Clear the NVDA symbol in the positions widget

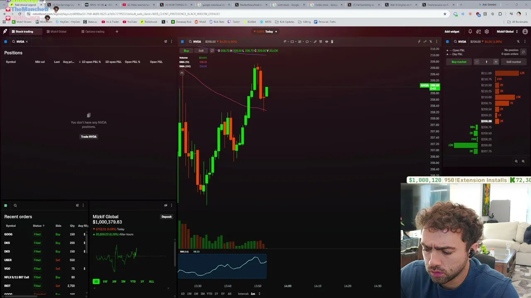coord(27,41)
